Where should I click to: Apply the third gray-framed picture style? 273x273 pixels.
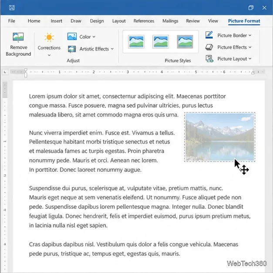click(x=185, y=42)
